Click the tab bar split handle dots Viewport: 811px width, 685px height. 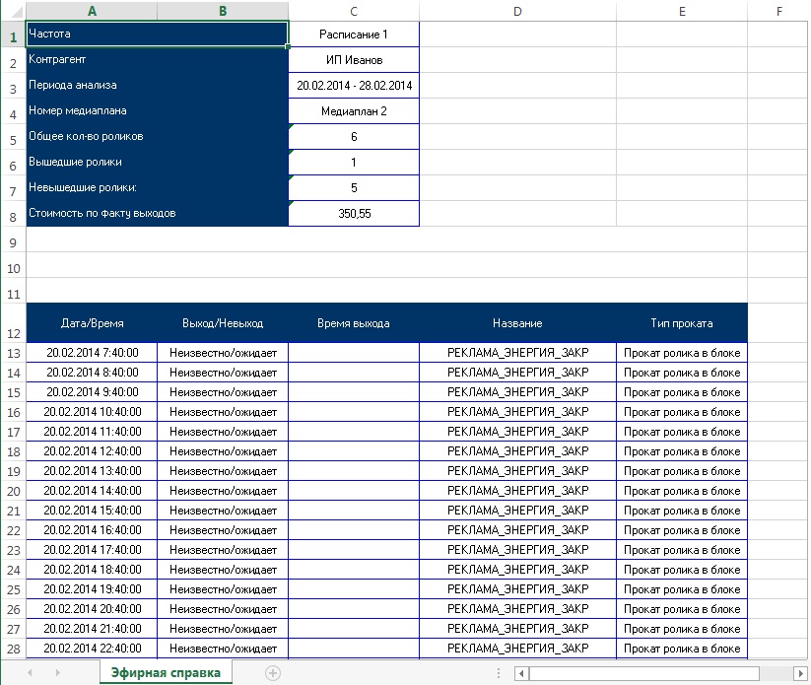[498, 673]
